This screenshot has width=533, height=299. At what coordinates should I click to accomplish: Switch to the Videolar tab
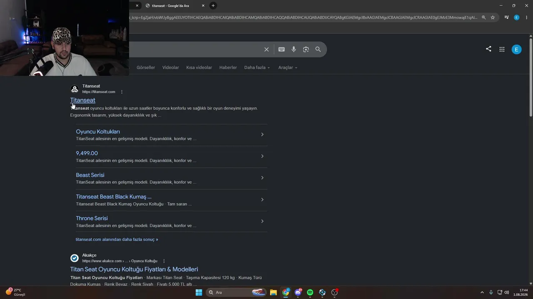171,68
